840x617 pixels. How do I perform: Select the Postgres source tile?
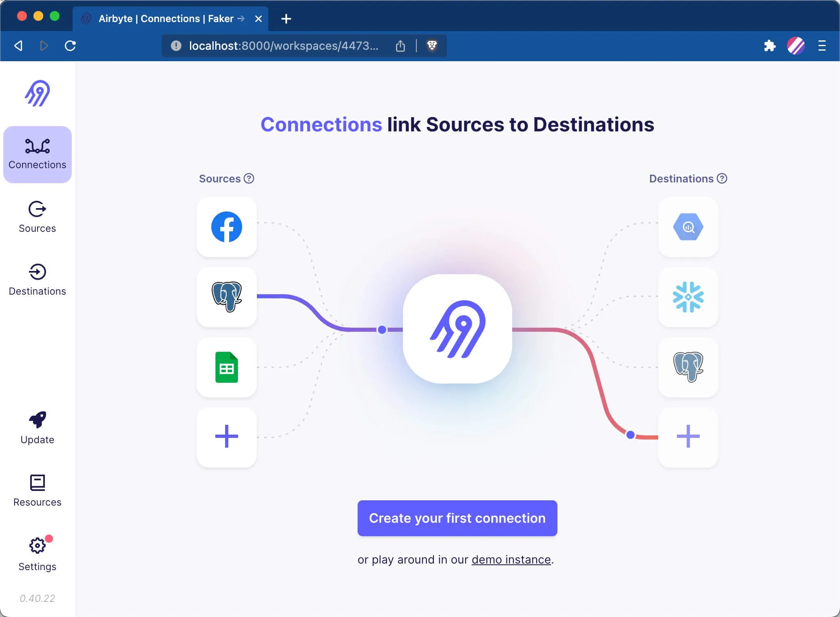(227, 297)
